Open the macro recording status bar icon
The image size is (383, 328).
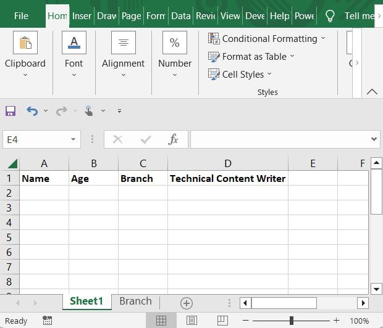click(47, 321)
